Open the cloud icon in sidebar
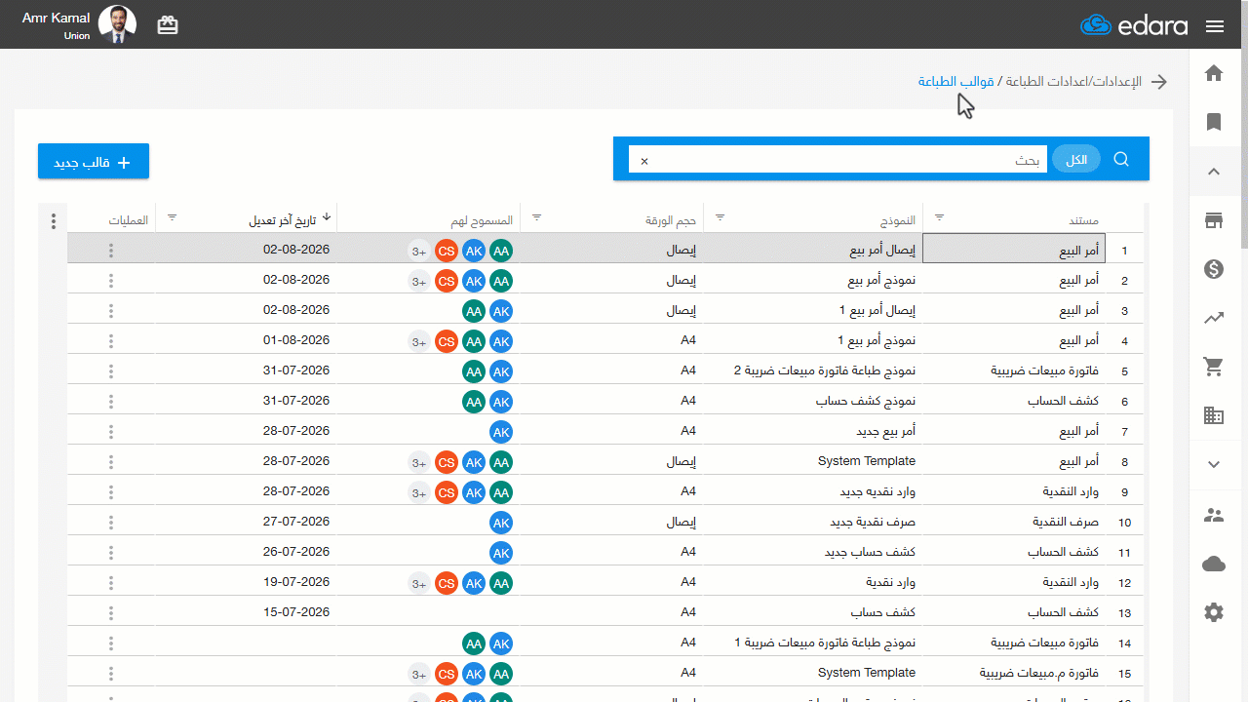The height and width of the screenshot is (702, 1248). pos(1214,564)
